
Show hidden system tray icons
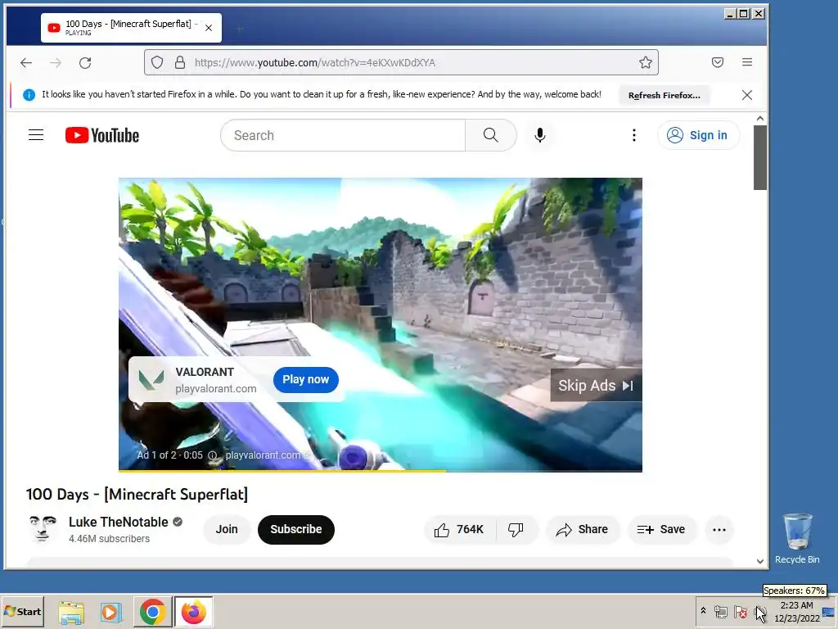703,611
